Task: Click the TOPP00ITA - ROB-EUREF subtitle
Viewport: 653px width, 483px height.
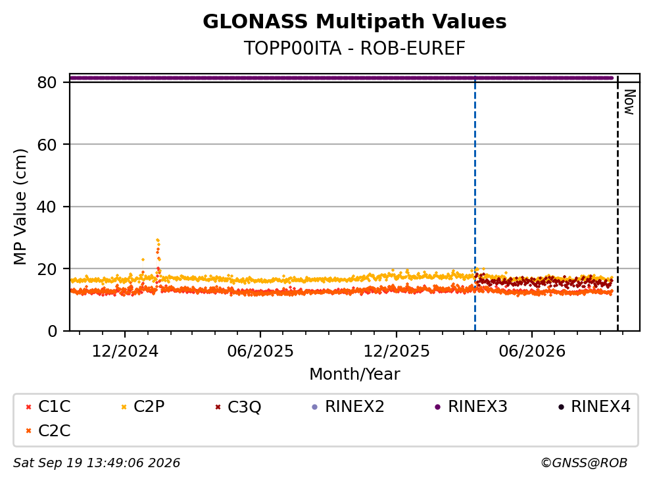Action: [354, 48]
